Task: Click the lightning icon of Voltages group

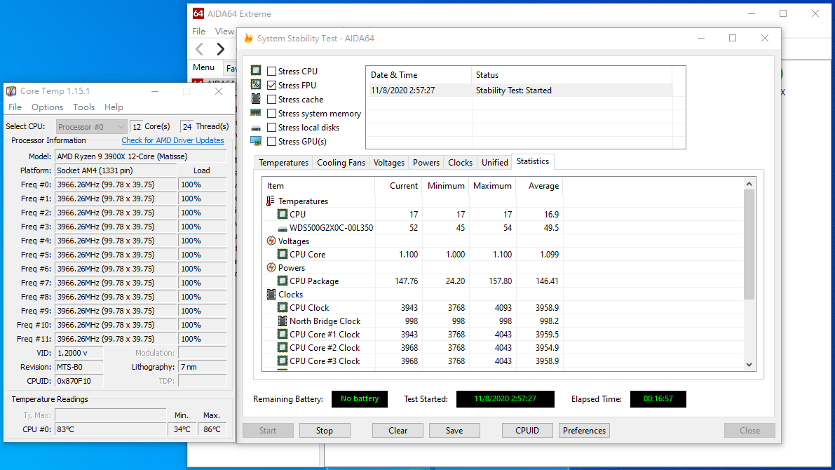Action: click(x=271, y=241)
